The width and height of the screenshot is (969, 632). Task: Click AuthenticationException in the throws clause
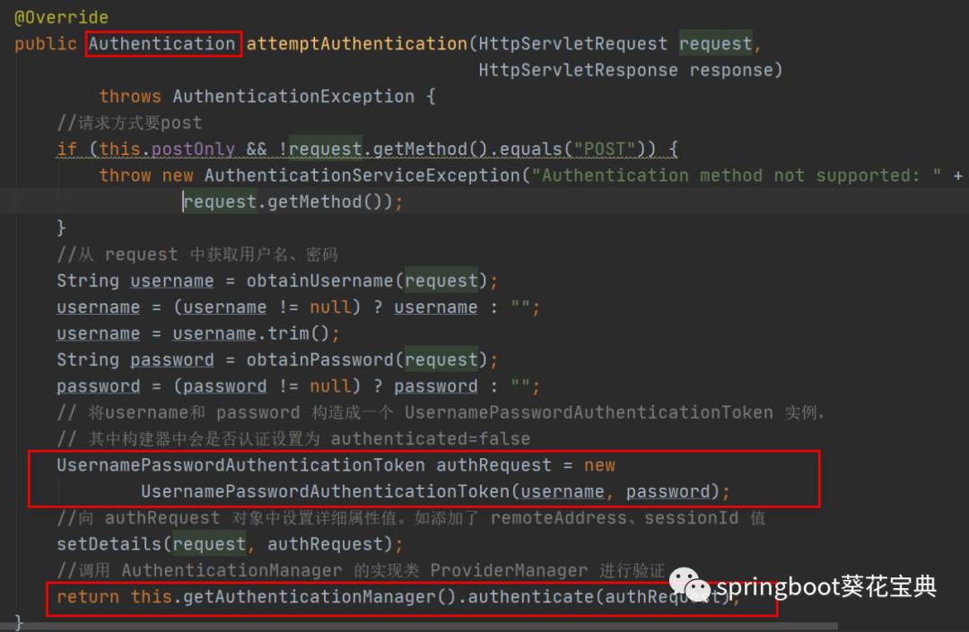click(x=293, y=96)
